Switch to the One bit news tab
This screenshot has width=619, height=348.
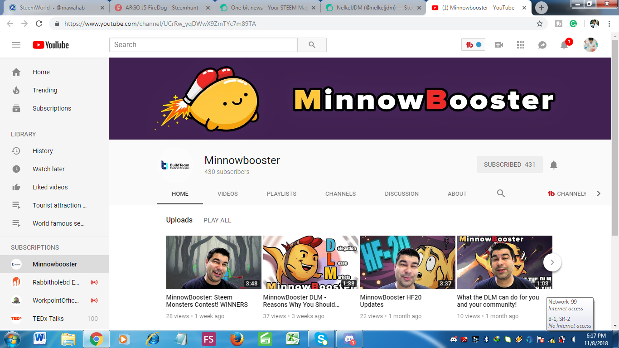[x=267, y=8]
